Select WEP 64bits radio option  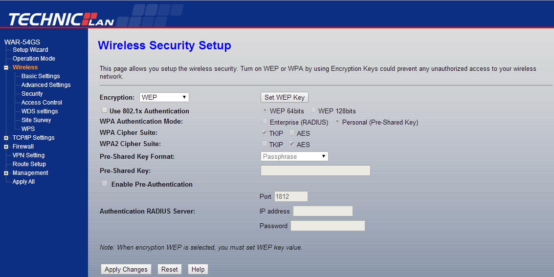[x=265, y=110]
